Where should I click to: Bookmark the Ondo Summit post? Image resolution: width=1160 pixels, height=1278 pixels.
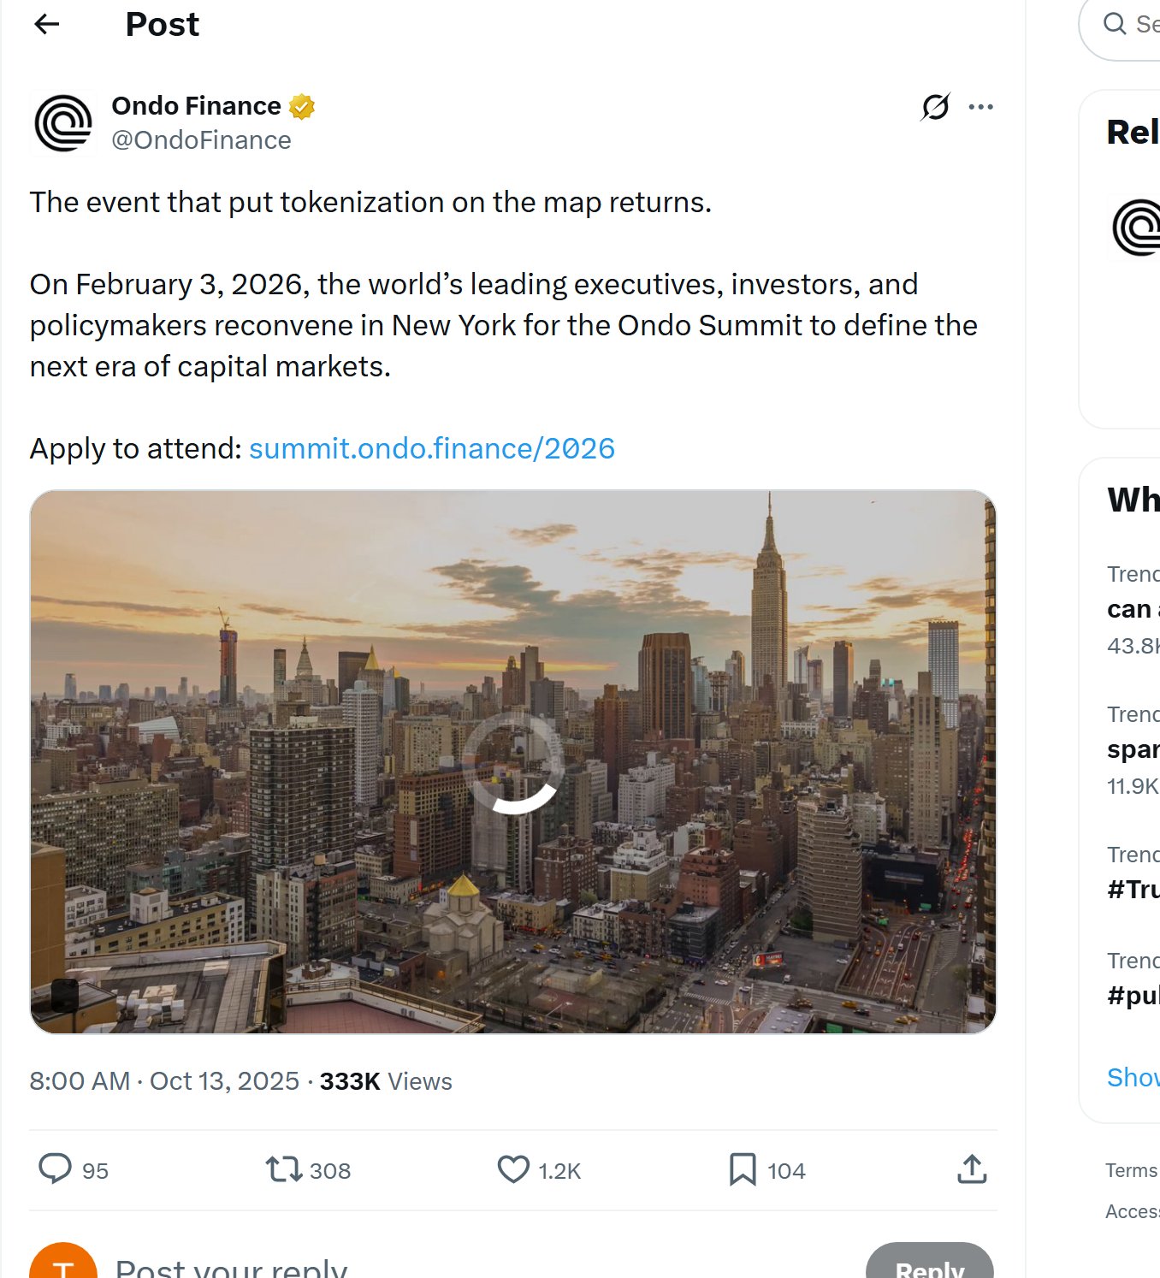click(741, 1169)
